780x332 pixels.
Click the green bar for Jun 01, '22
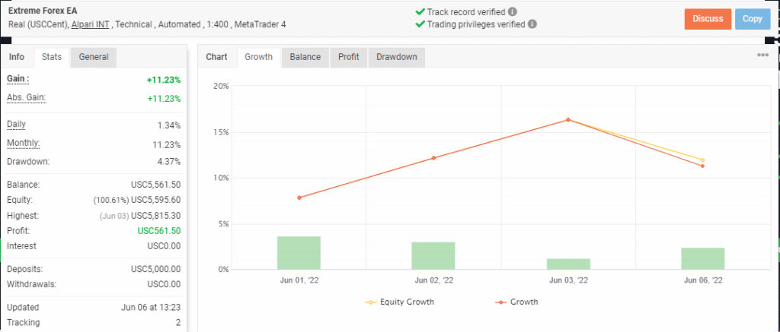pos(299,253)
